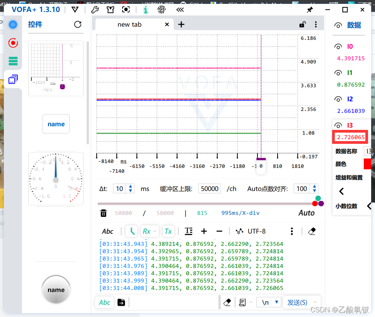Click the I3 red color swatch
375x317 pixels.
tap(367, 164)
